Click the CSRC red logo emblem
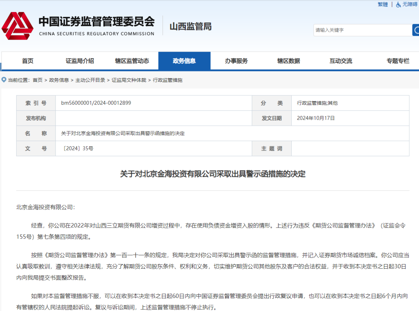 tap(17, 26)
